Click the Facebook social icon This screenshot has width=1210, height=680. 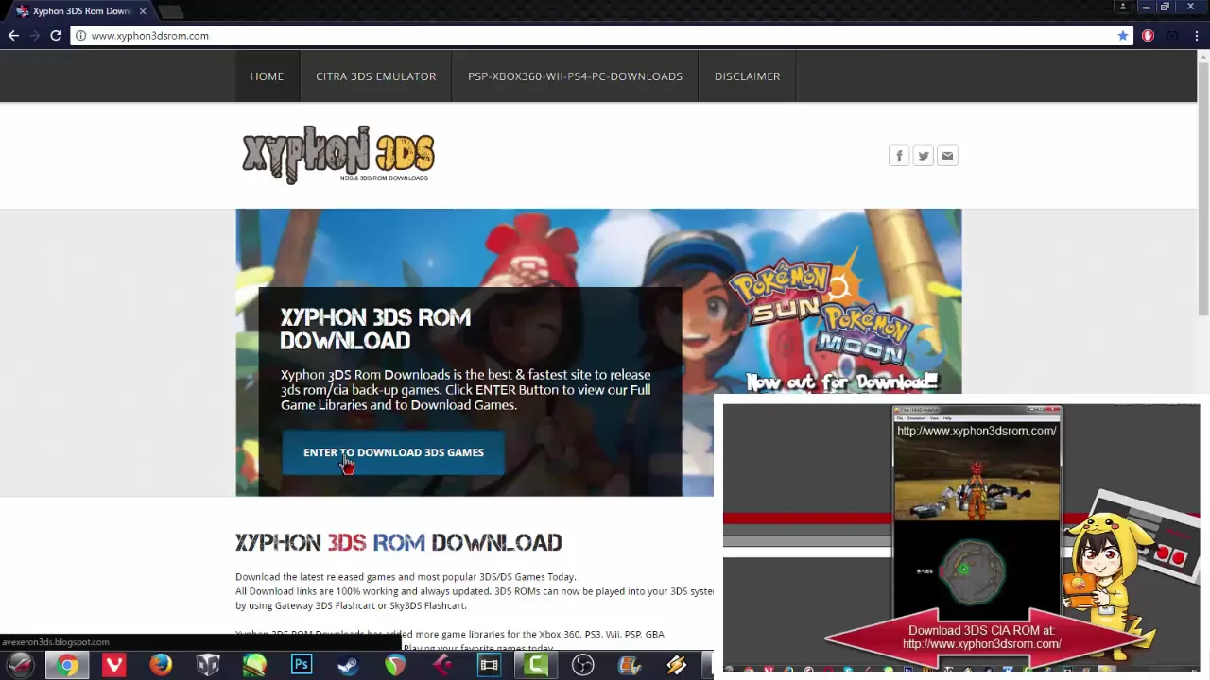pyautogui.click(x=899, y=156)
